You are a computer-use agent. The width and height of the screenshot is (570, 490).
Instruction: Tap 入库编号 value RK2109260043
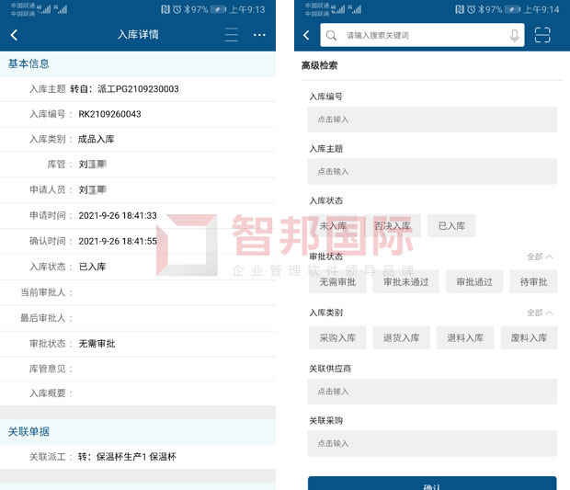109,114
